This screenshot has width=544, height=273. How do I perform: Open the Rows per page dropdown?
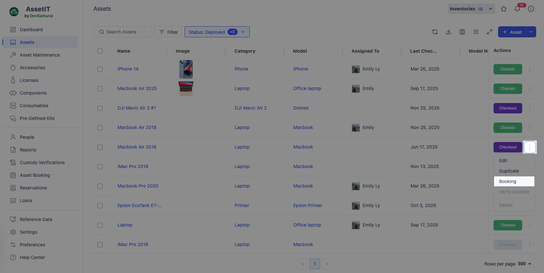click(524, 264)
